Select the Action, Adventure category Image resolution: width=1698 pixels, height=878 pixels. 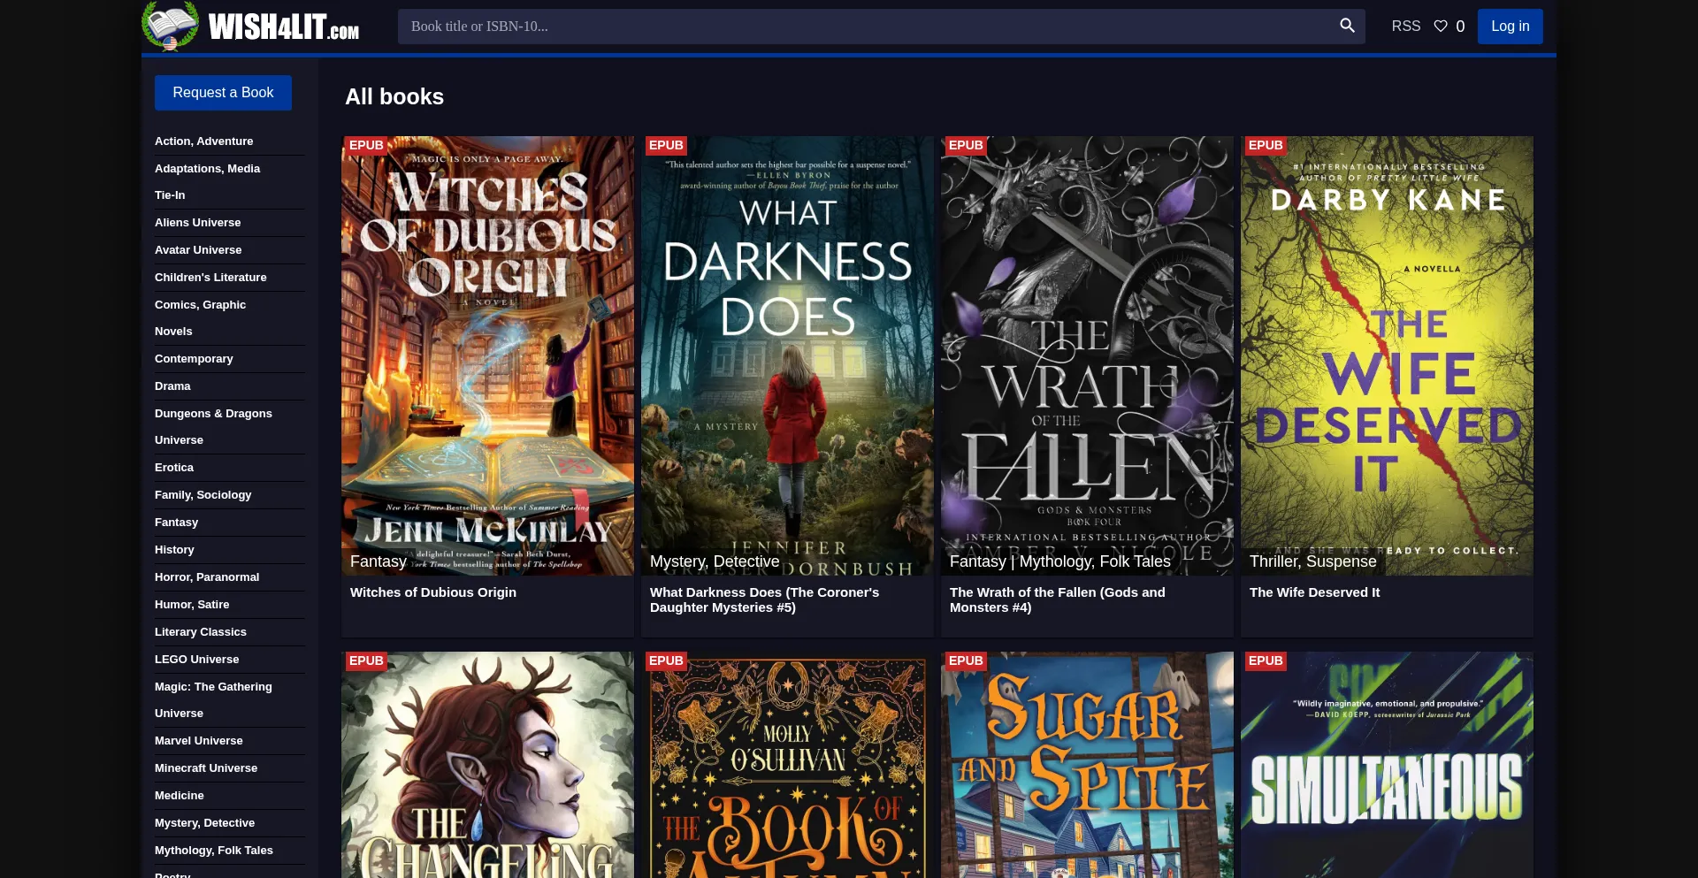(203, 141)
